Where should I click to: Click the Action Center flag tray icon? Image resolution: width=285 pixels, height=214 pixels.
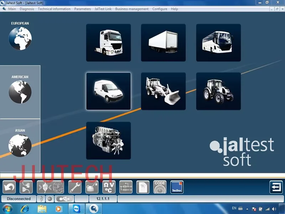click(x=254, y=209)
